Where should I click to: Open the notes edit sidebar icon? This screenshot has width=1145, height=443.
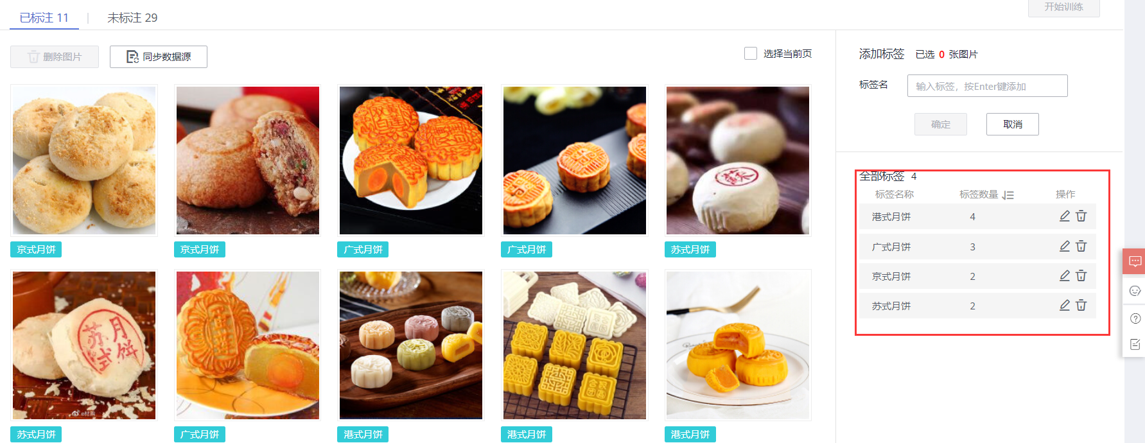(1135, 345)
